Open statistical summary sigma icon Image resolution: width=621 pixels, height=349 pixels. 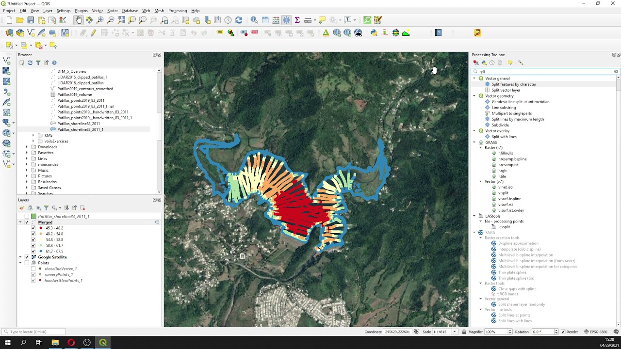(x=297, y=20)
